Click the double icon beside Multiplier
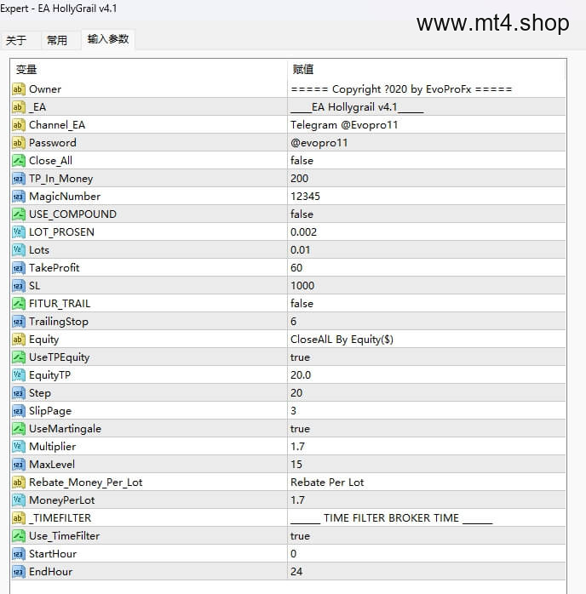Viewport: 586px width, 594px height. point(19,446)
